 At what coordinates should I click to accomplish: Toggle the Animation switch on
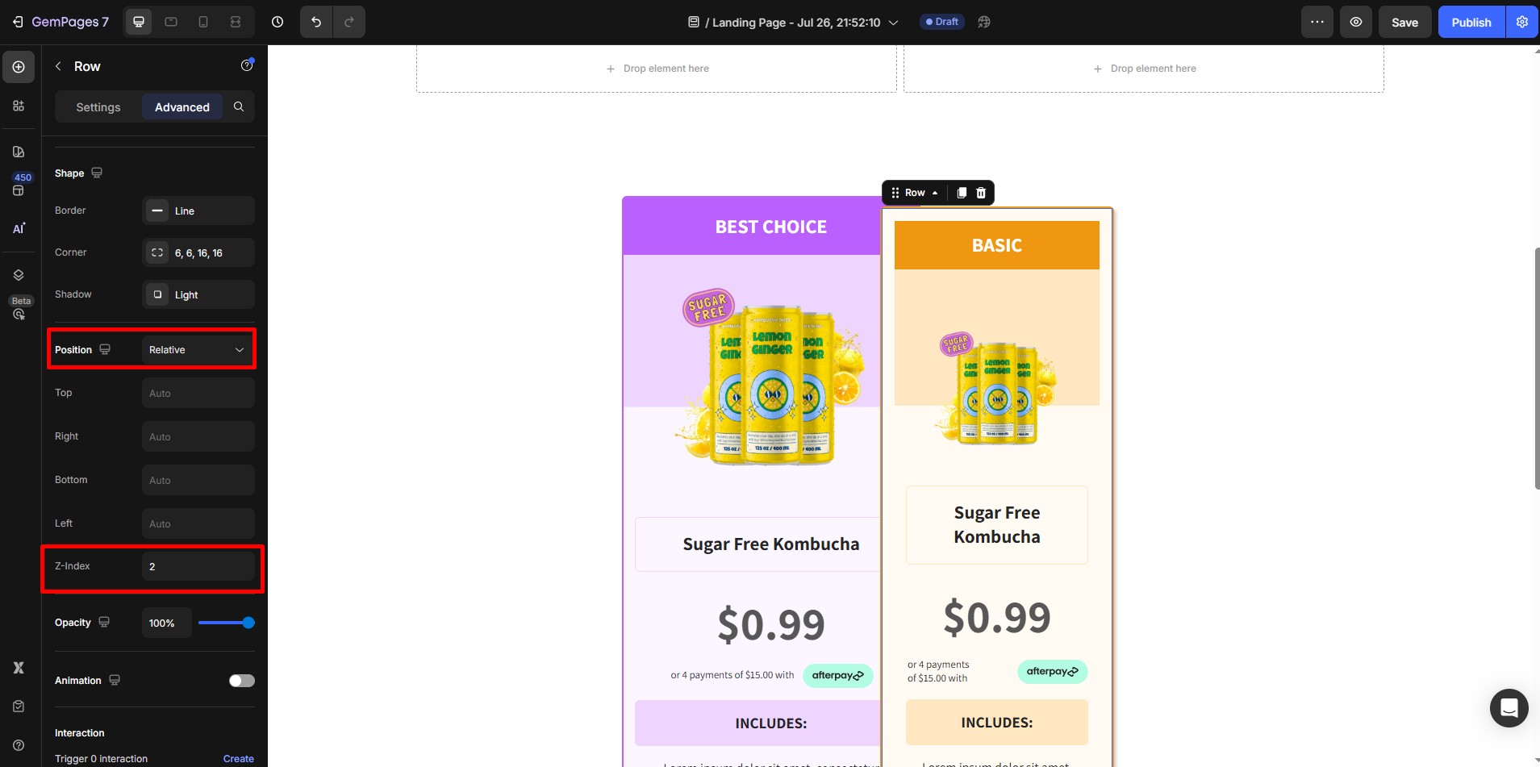(241, 681)
